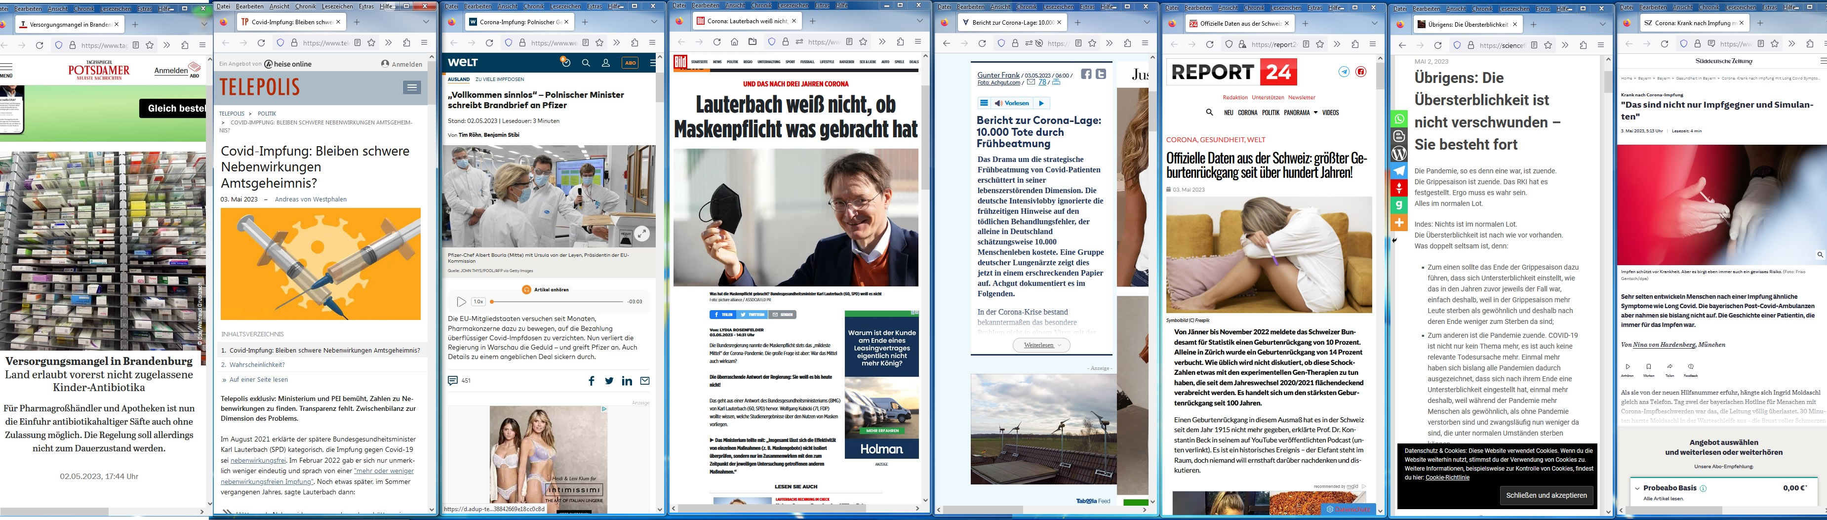Share the Welt article by email icon
Image resolution: width=1827 pixels, height=520 pixels.
point(645,381)
